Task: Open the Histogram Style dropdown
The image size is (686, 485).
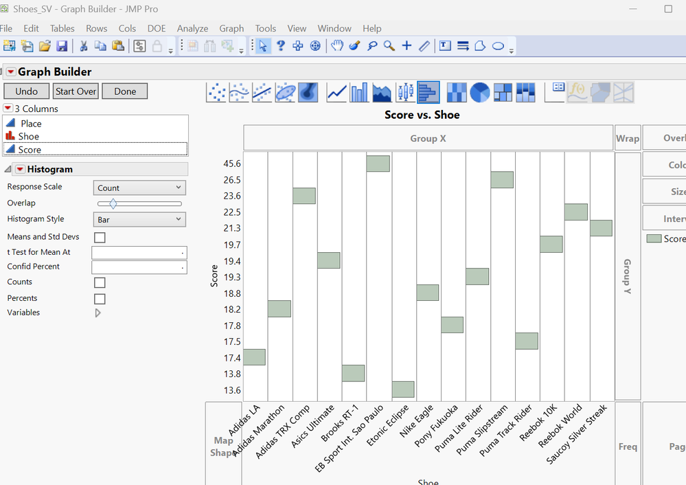Action: click(139, 220)
